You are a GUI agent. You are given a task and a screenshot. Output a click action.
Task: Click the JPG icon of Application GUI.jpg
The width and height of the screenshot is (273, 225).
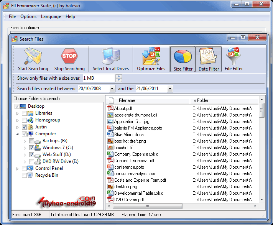(110, 122)
